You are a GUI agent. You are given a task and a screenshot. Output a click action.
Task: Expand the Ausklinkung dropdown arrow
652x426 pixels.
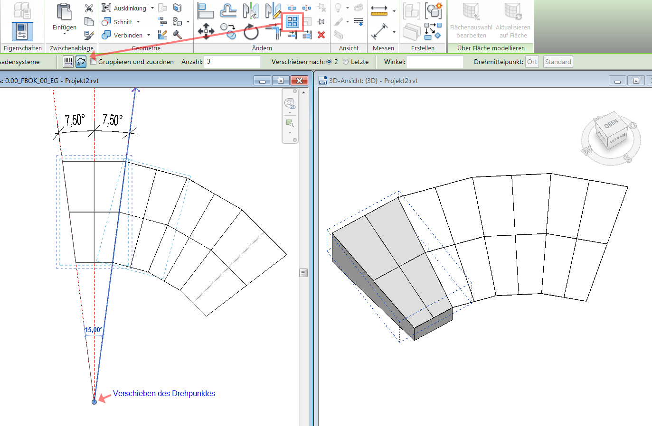click(x=152, y=8)
